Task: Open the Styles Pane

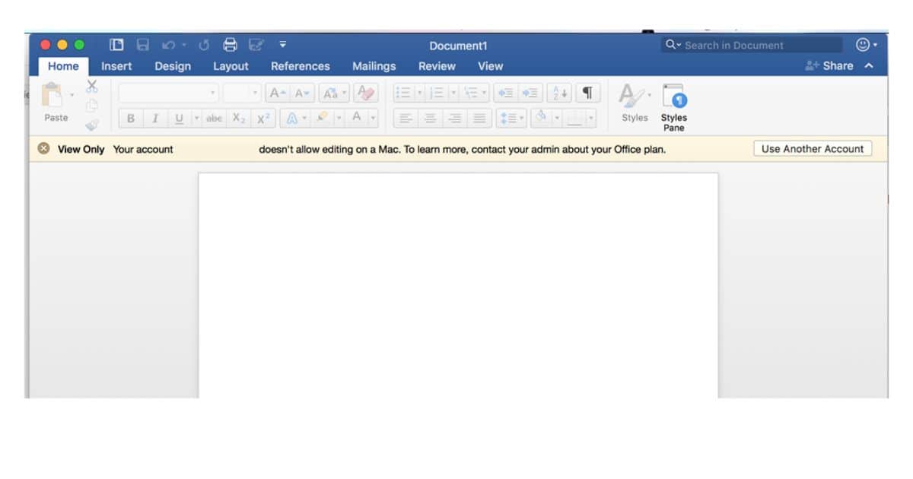Action: (673, 107)
